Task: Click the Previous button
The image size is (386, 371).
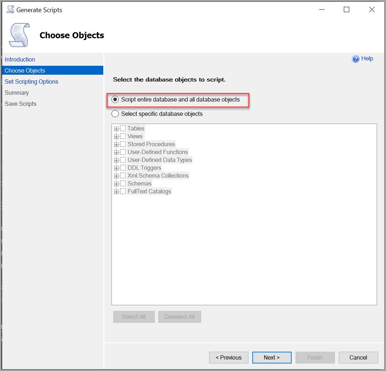Action: tap(228, 357)
